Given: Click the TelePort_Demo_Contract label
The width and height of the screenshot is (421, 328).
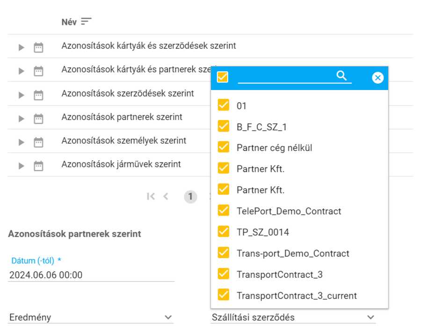Looking at the screenshot, I should 289,211.
